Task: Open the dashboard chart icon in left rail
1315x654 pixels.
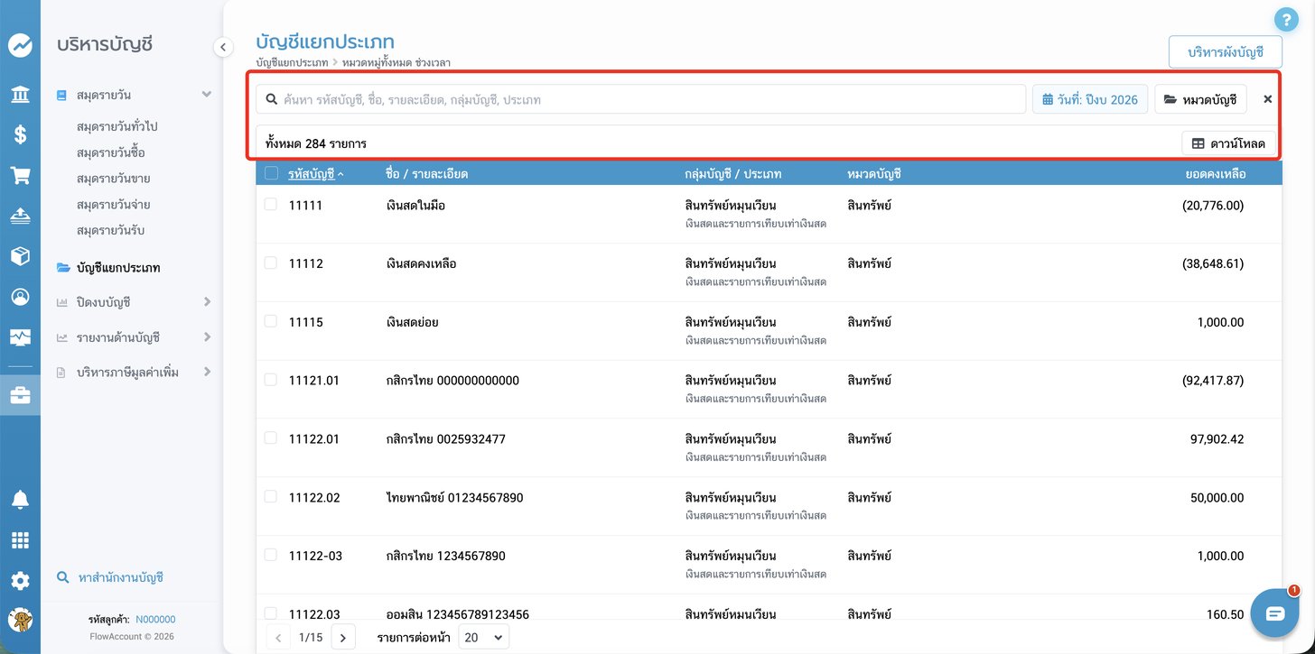Action: pyautogui.click(x=20, y=46)
